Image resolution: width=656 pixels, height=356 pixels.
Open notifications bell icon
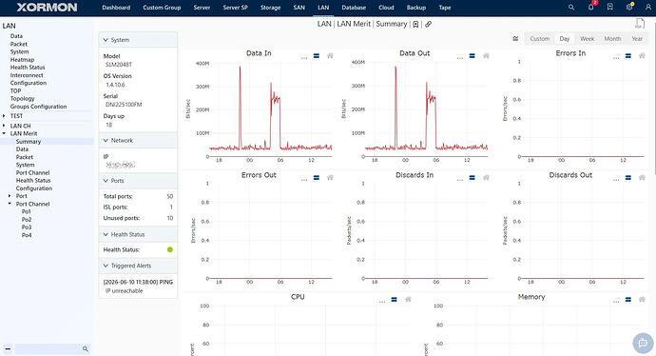click(590, 7)
